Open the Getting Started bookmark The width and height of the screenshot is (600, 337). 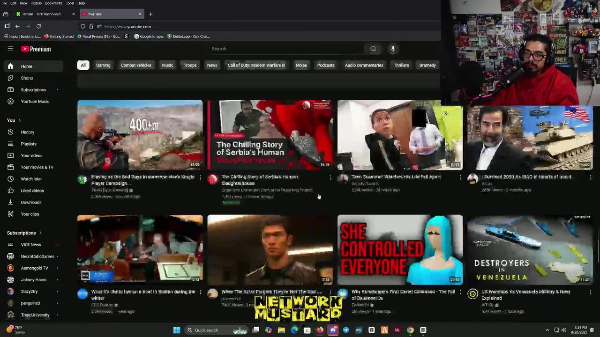click(59, 36)
